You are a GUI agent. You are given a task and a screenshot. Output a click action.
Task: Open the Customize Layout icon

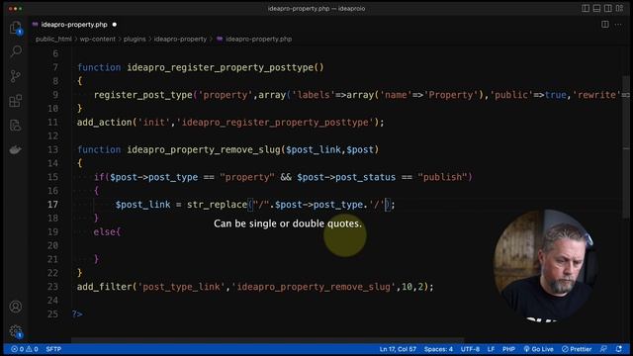pos(619,9)
